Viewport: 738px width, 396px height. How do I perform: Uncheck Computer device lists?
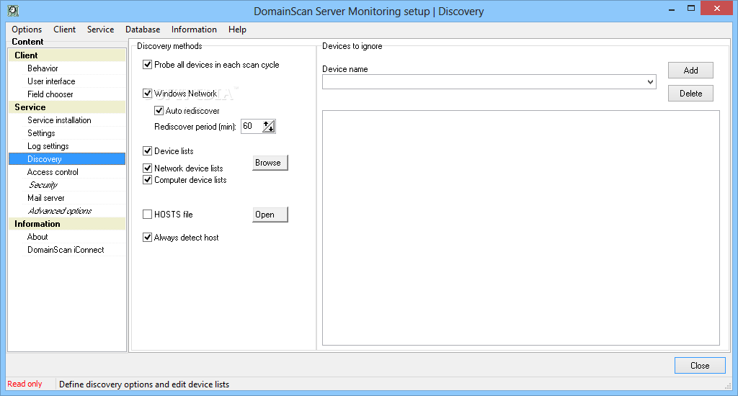(147, 180)
